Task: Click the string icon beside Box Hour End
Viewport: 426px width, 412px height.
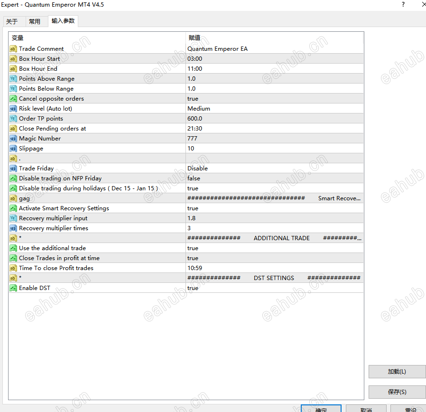Action: tap(13, 69)
